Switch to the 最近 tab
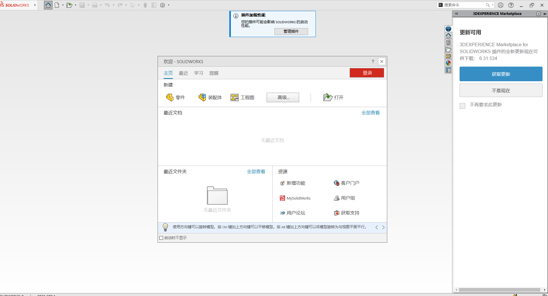 183,73
